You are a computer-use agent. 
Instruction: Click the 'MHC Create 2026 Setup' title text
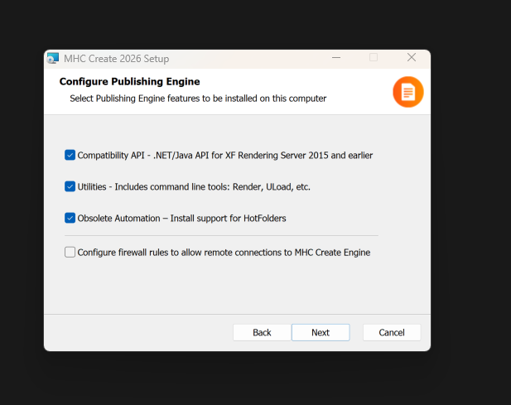coord(116,59)
